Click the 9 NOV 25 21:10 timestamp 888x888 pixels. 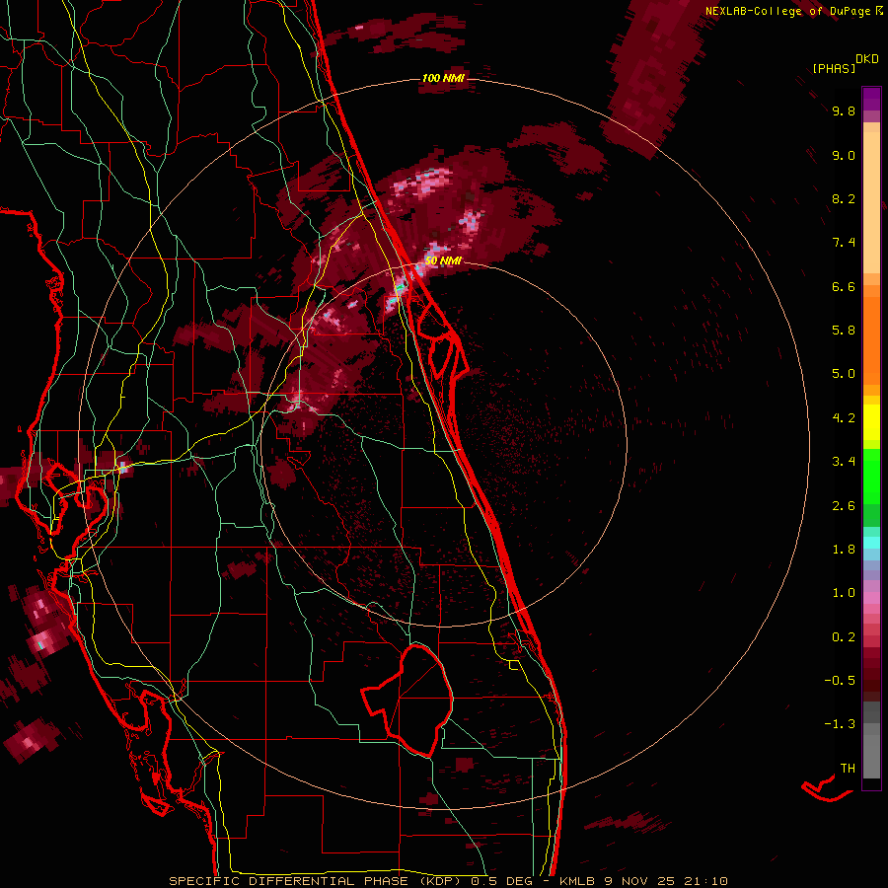pos(667,881)
